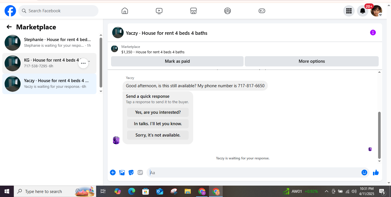This screenshot has width=391, height=197.
Task: Open the KG conversation options (three dots)
Action: [x=83, y=63]
